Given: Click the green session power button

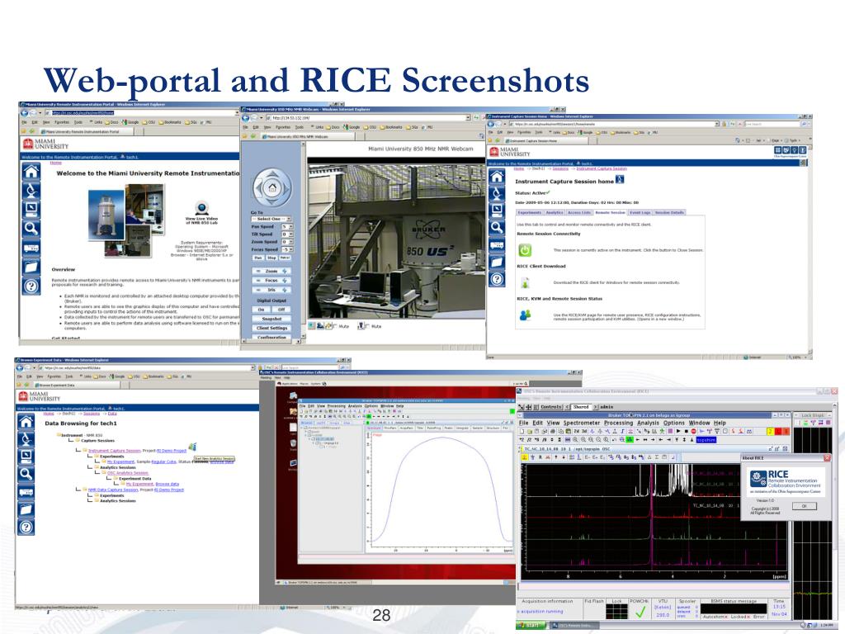Looking at the screenshot, I should coord(525,250).
